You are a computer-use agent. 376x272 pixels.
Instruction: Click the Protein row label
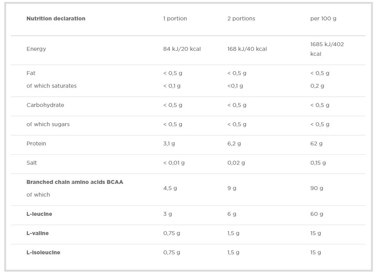[x=36, y=144]
